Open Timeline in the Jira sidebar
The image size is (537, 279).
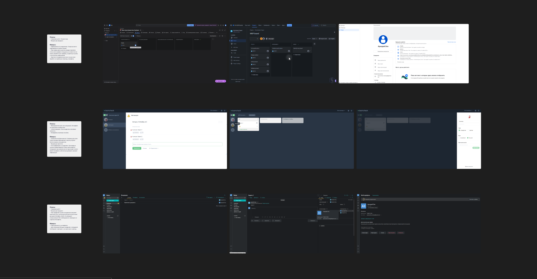(235, 38)
